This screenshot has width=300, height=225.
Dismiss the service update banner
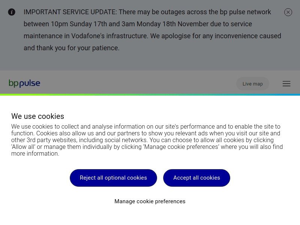[288, 12]
